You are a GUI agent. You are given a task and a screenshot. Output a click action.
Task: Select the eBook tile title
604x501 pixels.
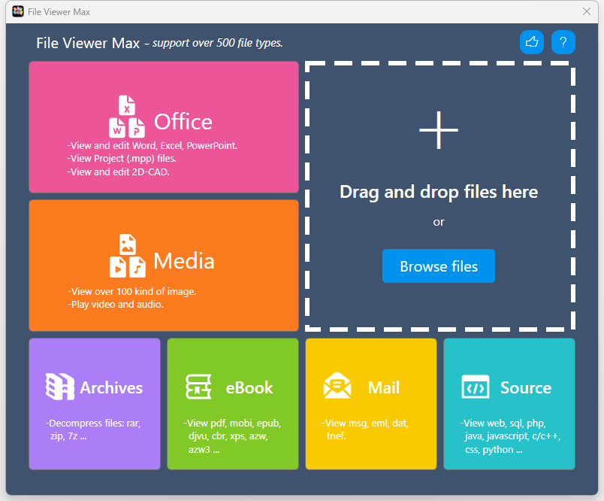[x=249, y=387]
